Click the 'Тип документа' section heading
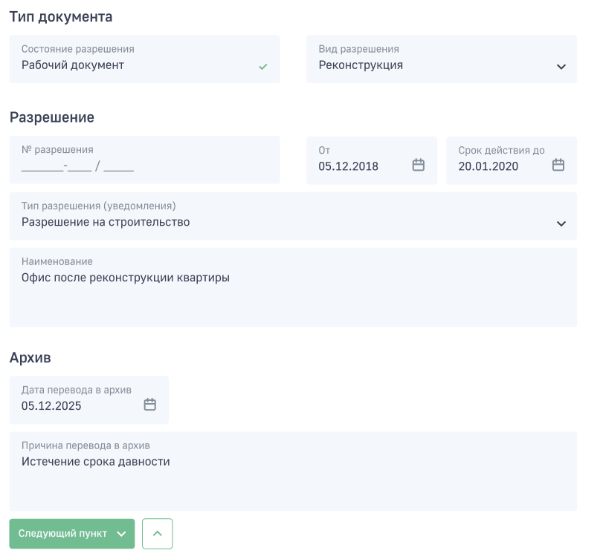The image size is (603, 559). point(61,17)
